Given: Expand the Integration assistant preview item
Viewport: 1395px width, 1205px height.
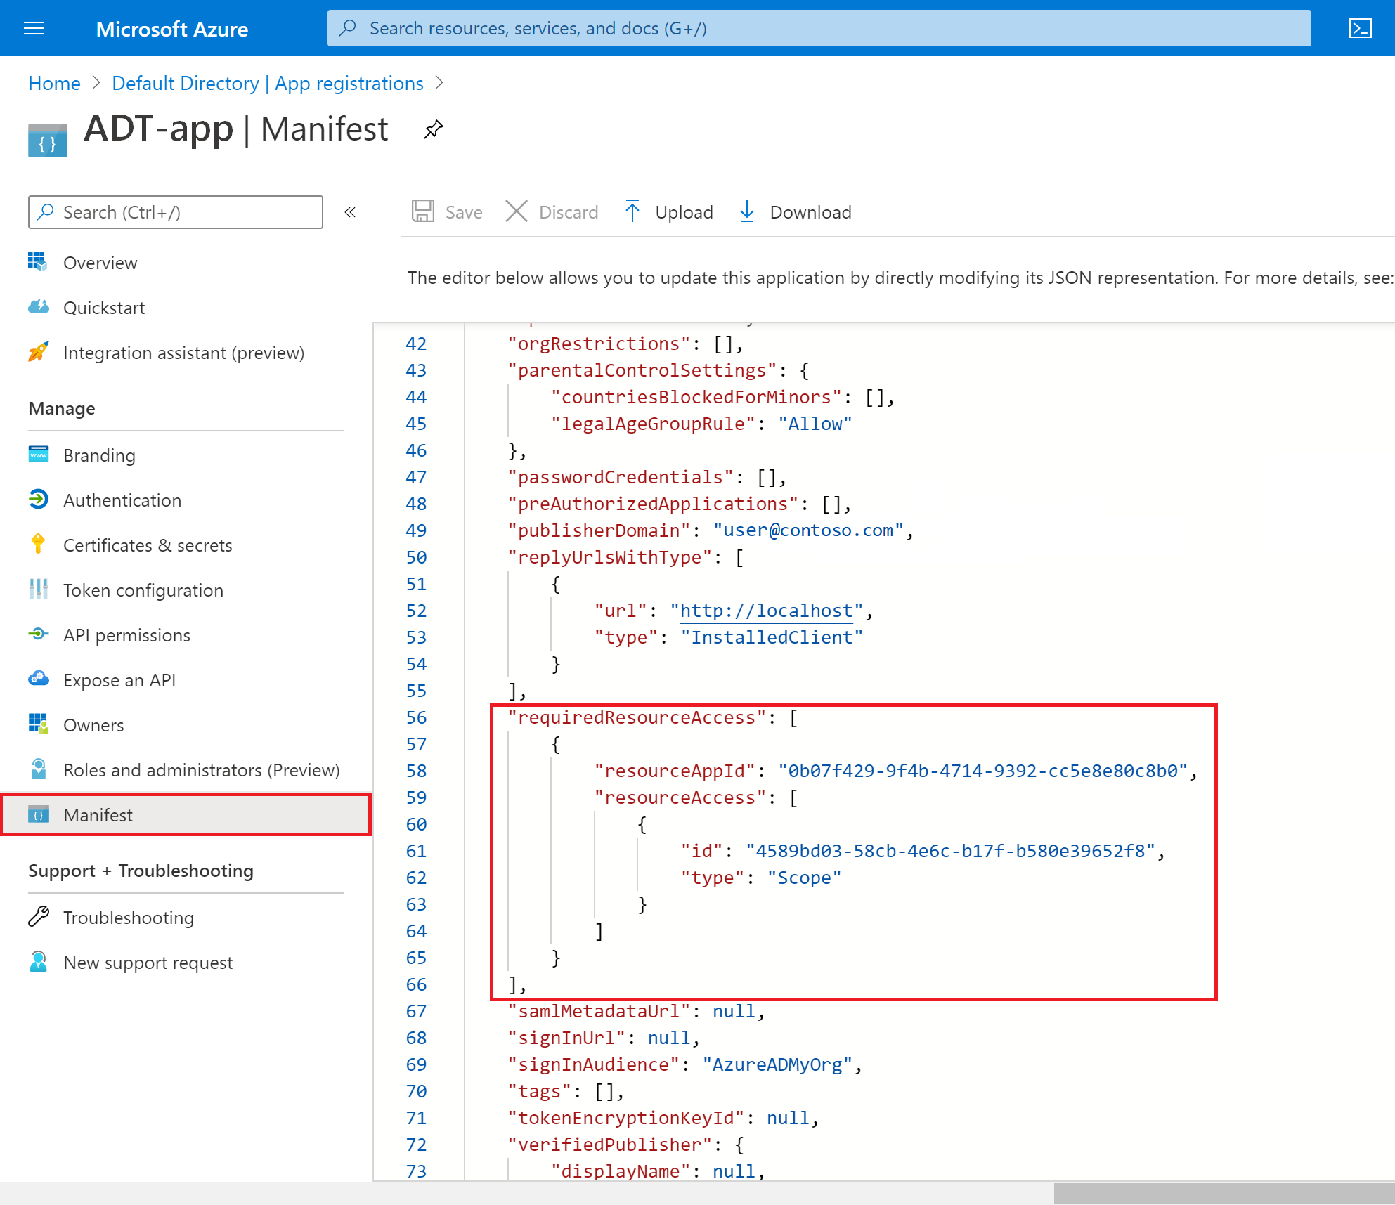Looking at the screenshot, I should coord(183,351).
